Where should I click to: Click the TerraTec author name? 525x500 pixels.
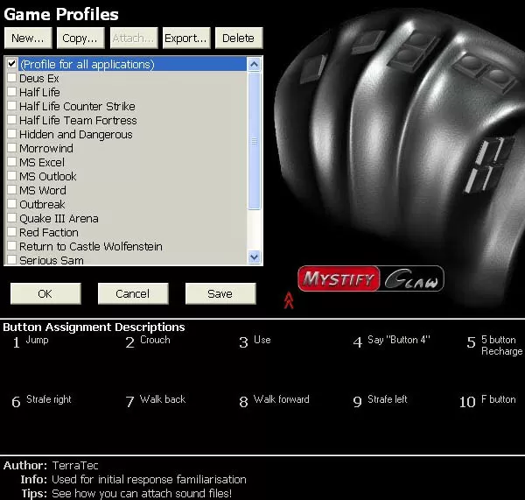coord(75,466)
